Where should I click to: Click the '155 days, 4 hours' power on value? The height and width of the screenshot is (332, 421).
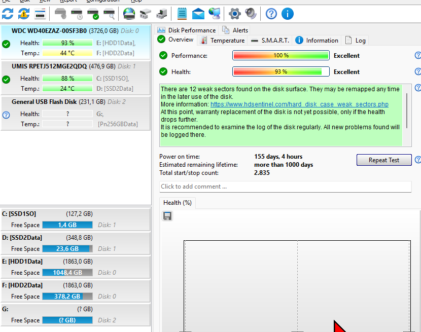[278, 157]
